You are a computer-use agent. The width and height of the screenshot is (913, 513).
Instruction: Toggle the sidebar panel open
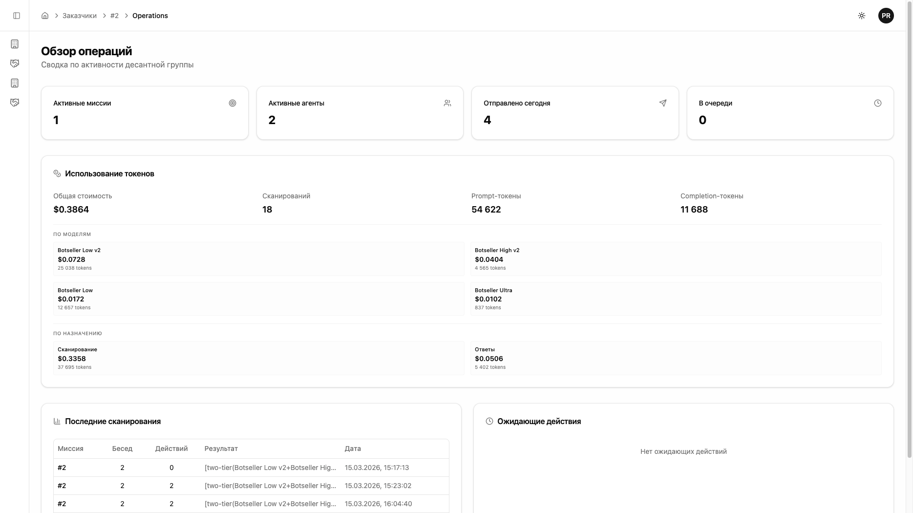[x=17, y=16]
